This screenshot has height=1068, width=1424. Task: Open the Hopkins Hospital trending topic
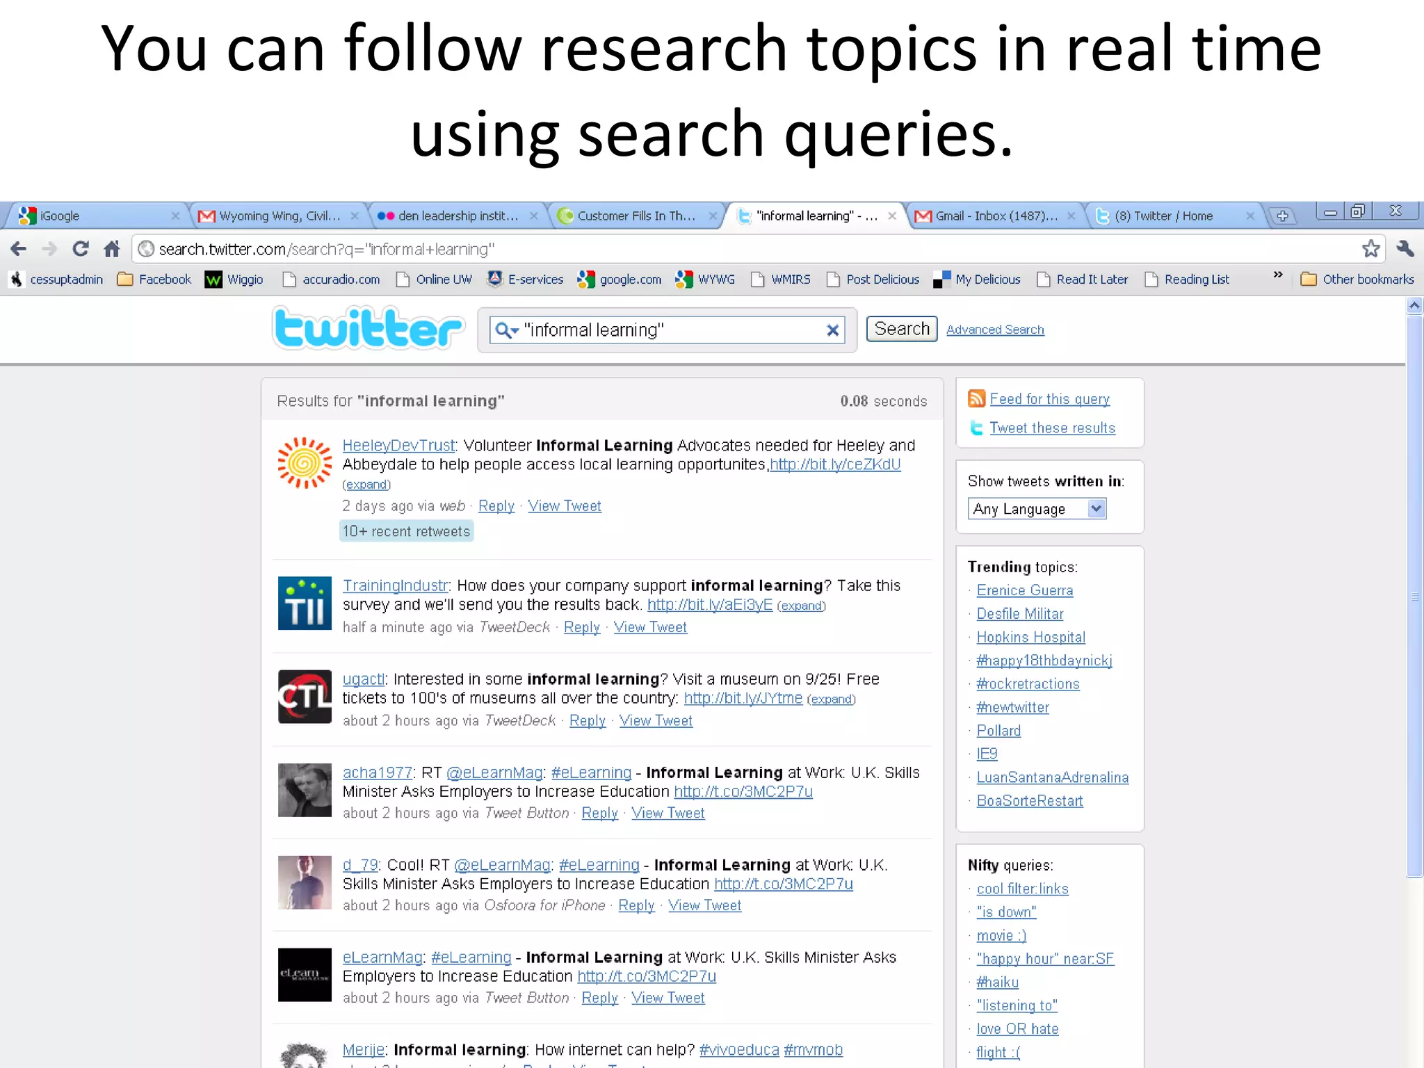pyautogui.click(x=1031, y=637)
